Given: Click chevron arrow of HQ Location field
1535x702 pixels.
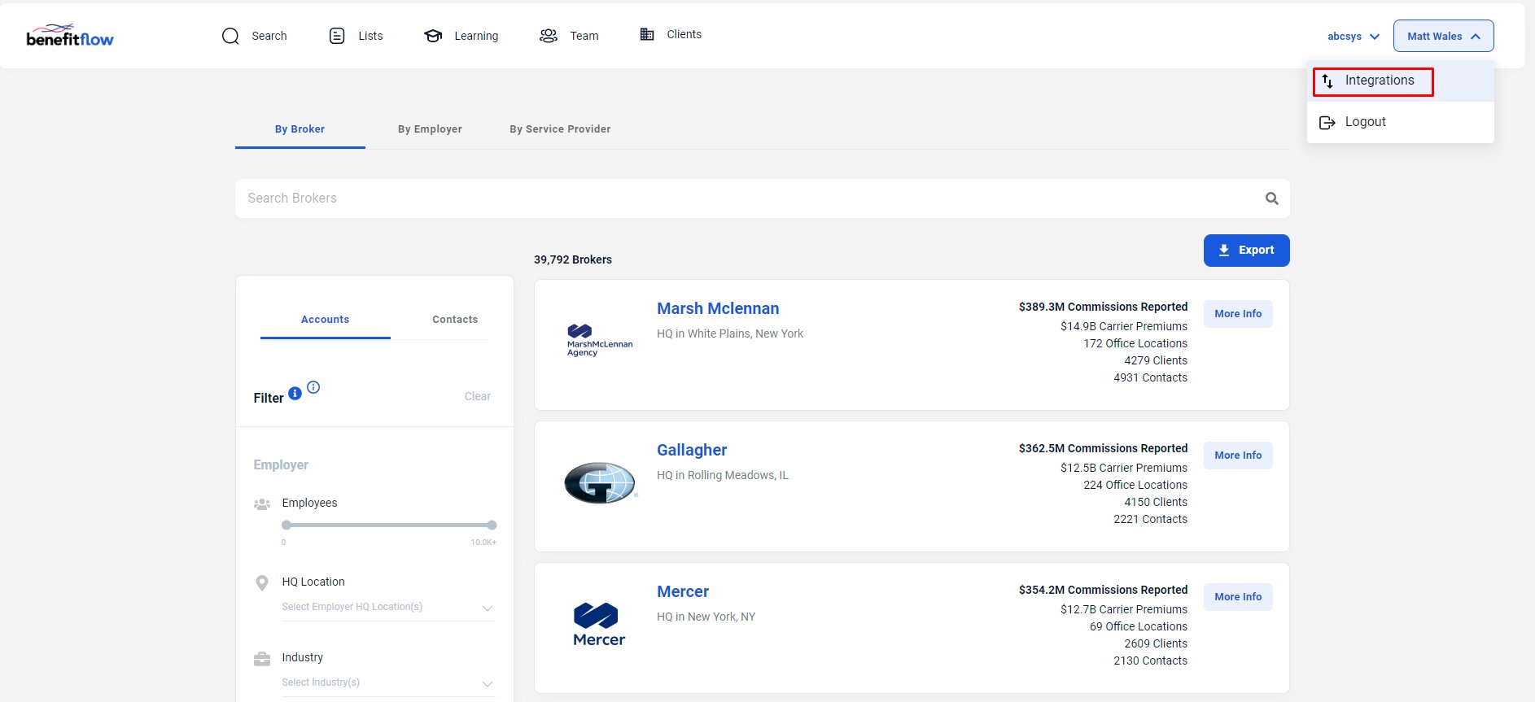Looking at the screenshot, I should click(488, 608).
